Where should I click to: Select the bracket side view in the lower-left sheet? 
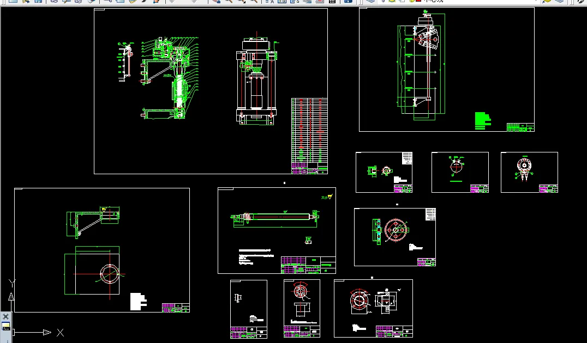93,222
